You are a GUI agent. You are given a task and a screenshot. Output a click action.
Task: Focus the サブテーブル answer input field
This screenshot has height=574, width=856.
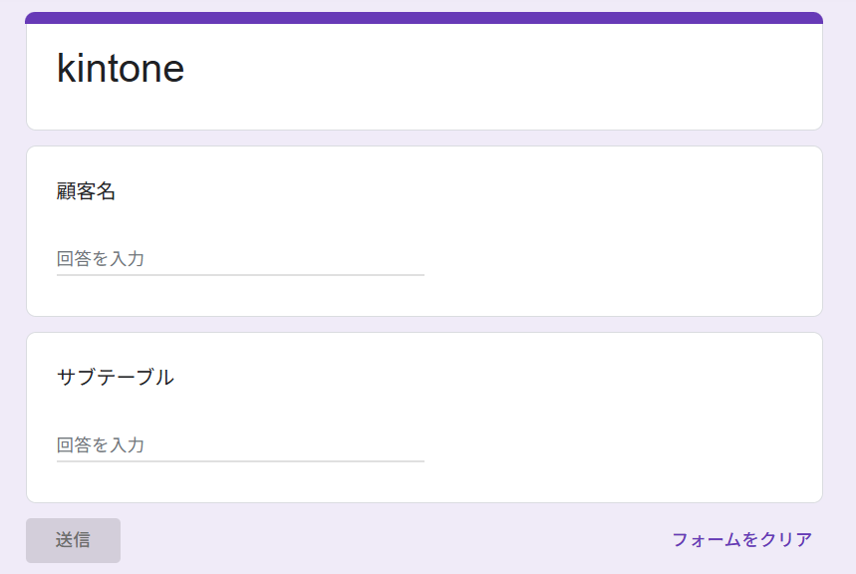[x=240, y=445]
